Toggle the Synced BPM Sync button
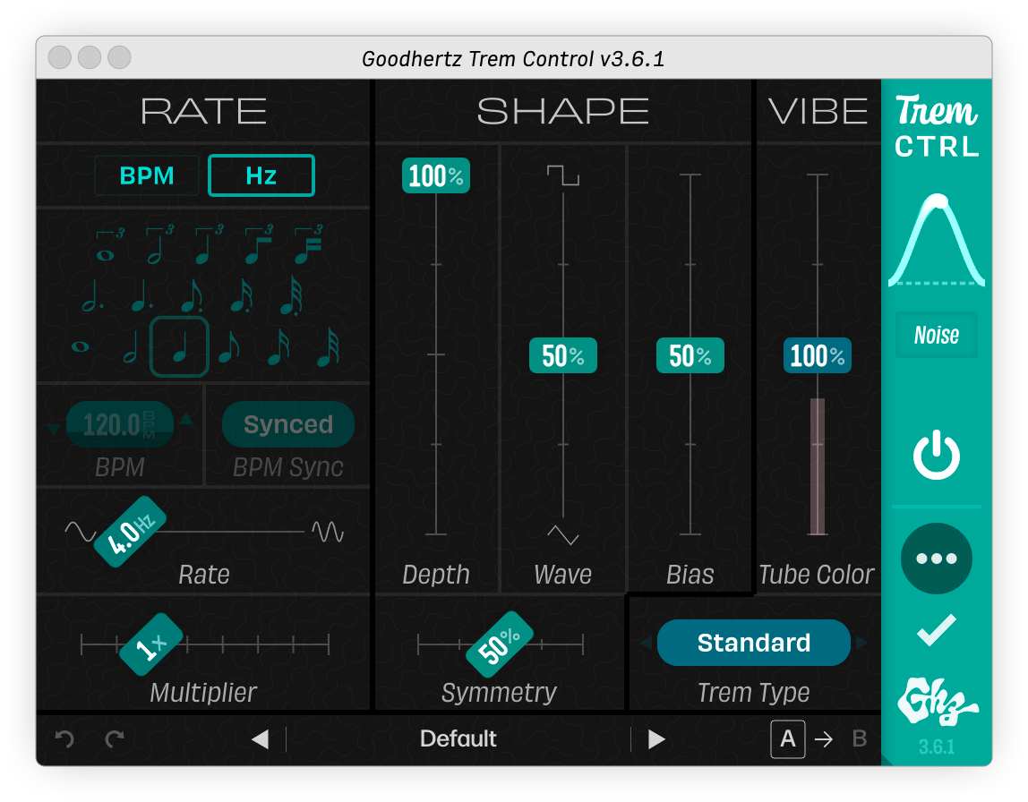Image resolution: width=1028 pixels, height=802 pixels. [288, 424]
